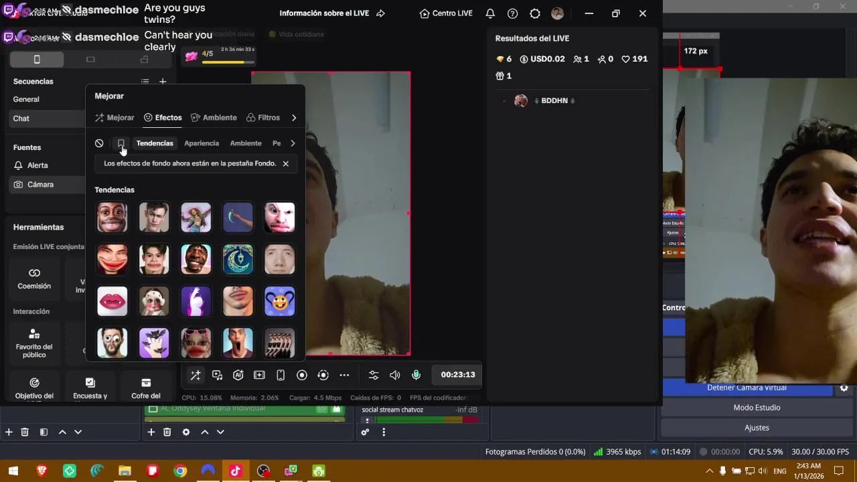857x482 pixels.
Task: Expand more effect categories with right chevron
Action: (293, 143)
